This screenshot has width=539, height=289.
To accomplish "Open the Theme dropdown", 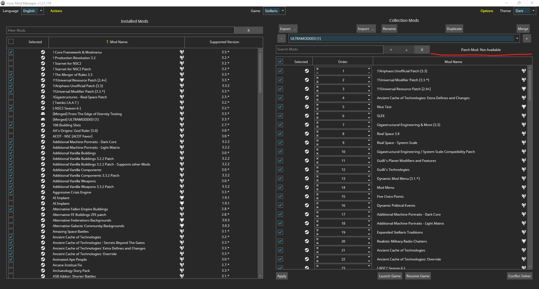I will tap(525, 11).
